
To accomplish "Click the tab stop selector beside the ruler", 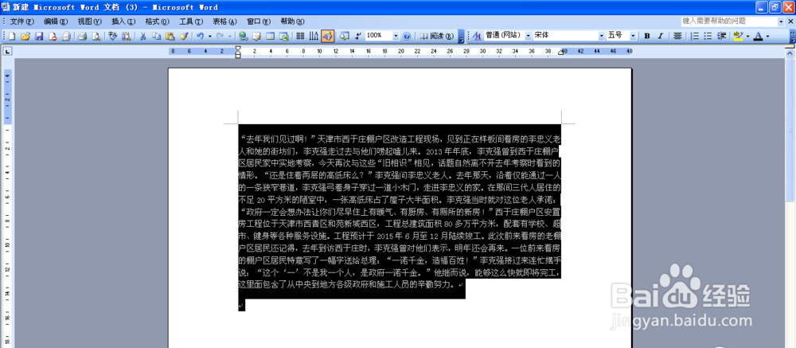I will pyautogui.click(x=8, y=52).
